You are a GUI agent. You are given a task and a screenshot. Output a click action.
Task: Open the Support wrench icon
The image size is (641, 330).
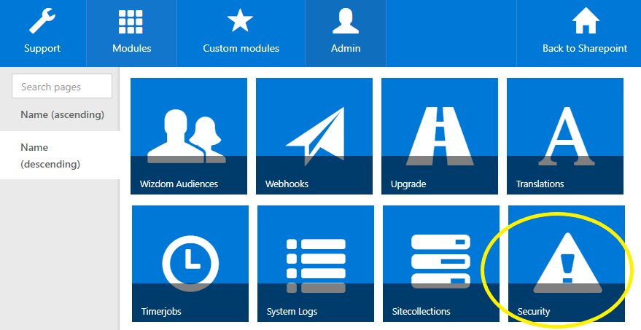click(42, 22)
